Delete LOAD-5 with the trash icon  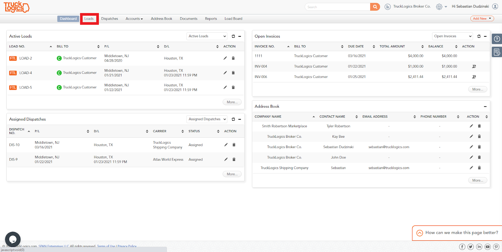(x=233, y=87)
